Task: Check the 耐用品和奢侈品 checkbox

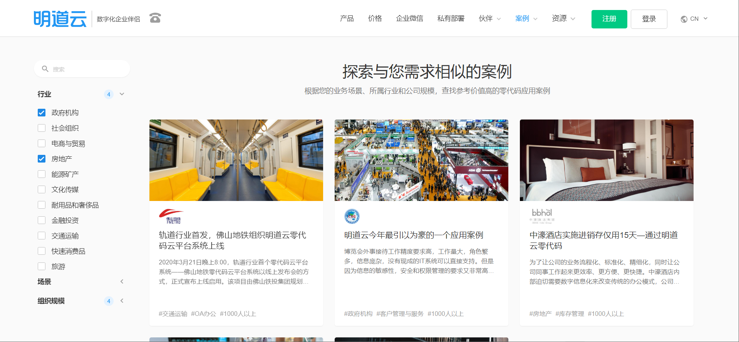Action: 42,205
